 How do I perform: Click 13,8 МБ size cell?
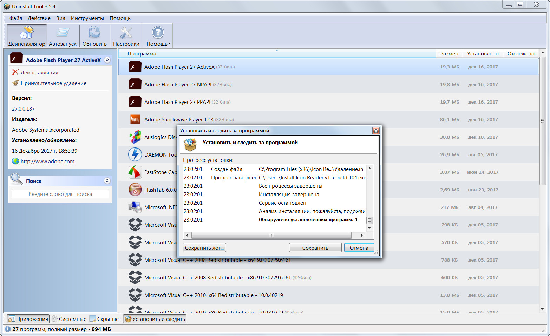click(450, 295)
